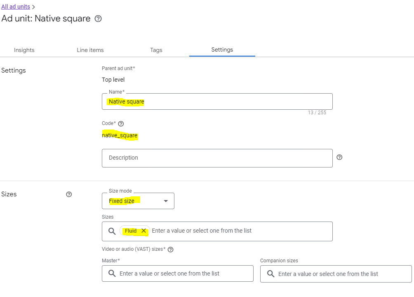Click Sizes field placeholder text after Fluid chip
Viewport: 414px width, 297px height.
coord(202,231)
